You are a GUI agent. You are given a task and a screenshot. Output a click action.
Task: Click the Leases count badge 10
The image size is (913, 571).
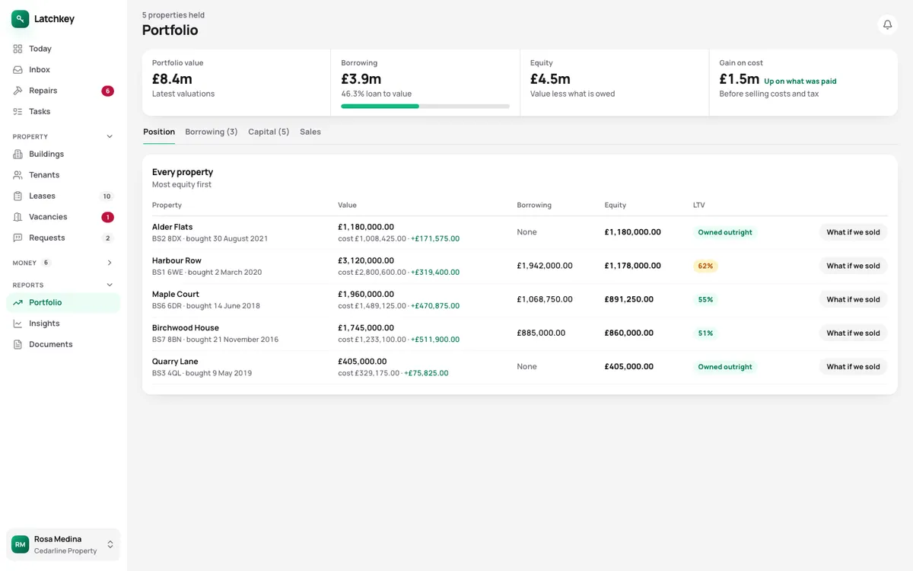click(107, 196)
